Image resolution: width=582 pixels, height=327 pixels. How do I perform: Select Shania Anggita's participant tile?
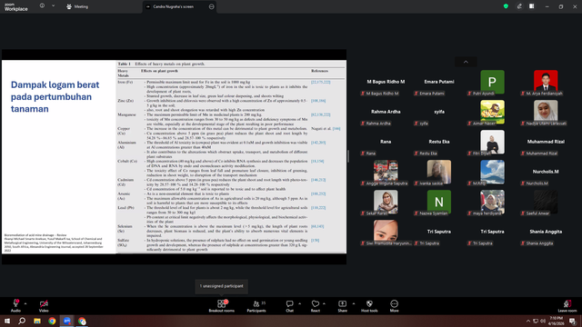546,233
